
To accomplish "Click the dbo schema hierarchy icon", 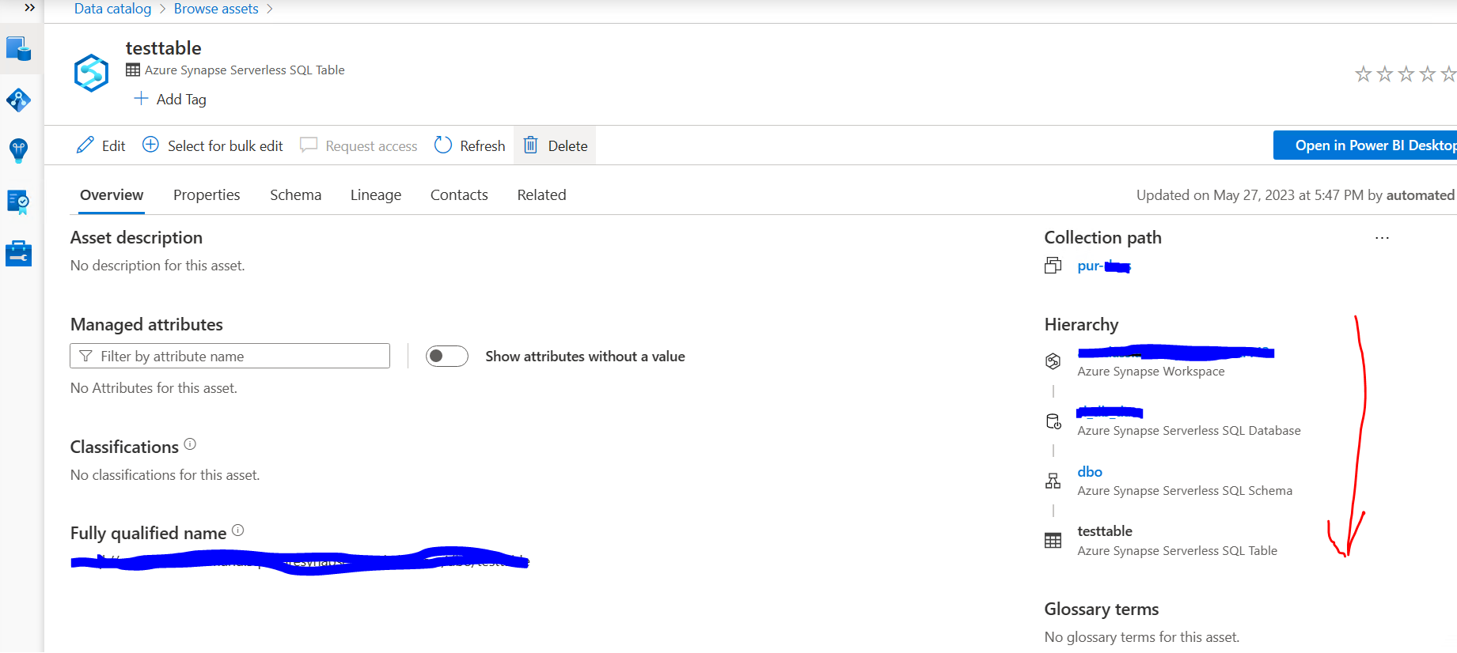I will pyautogui.click(x=1053, y=481).
